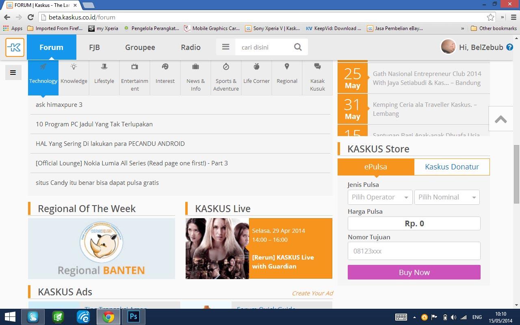Viewport: 520px width, 325px height.
Task: Open 'my Xperia' bookmark
Action: [x=103, y=28]
